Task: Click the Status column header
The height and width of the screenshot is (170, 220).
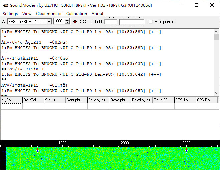Action: point(55,100)
